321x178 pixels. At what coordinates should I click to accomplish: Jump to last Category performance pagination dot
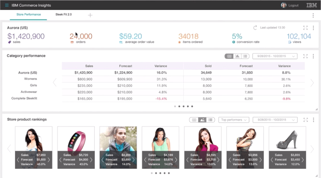(x=192, y=106)
